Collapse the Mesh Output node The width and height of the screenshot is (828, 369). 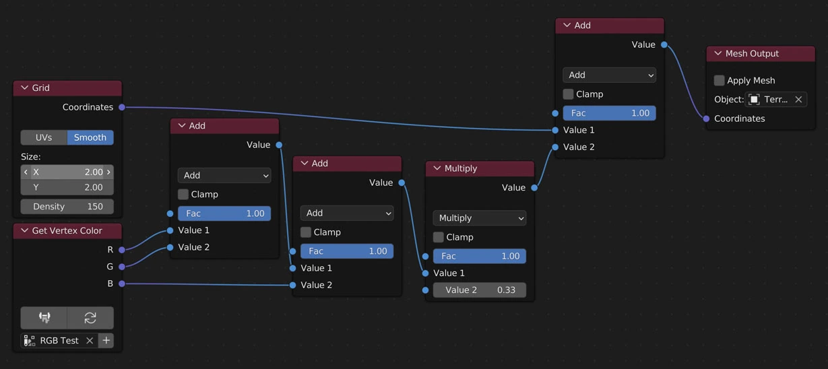[718, 54]
